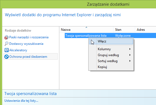
Task: Select the Twoja spersonalizowana lista row
Action: pyautogui.click(x=110, y=36)
